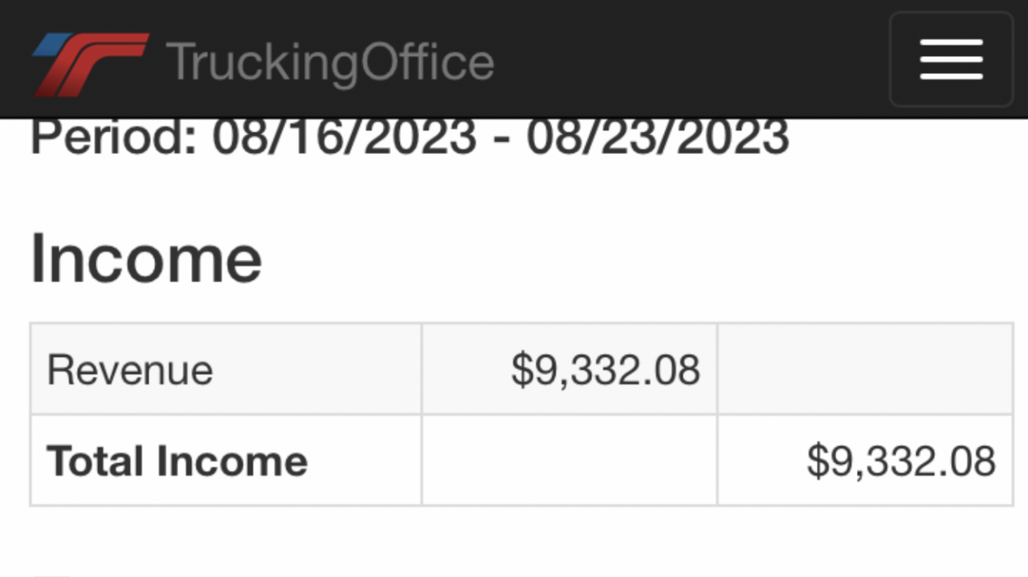The width and height of the screenshot is (1028, 577).
Task: Click the end date 08/23/2023
Action: click(x=657, y=138)
